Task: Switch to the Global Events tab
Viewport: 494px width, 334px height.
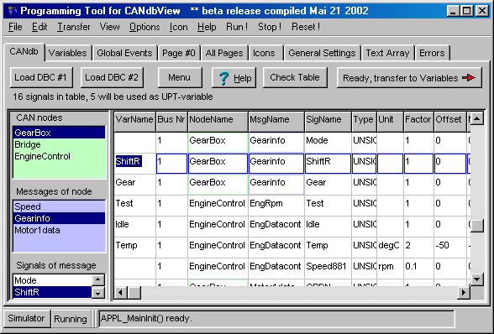Action: (x=124, y=53)
